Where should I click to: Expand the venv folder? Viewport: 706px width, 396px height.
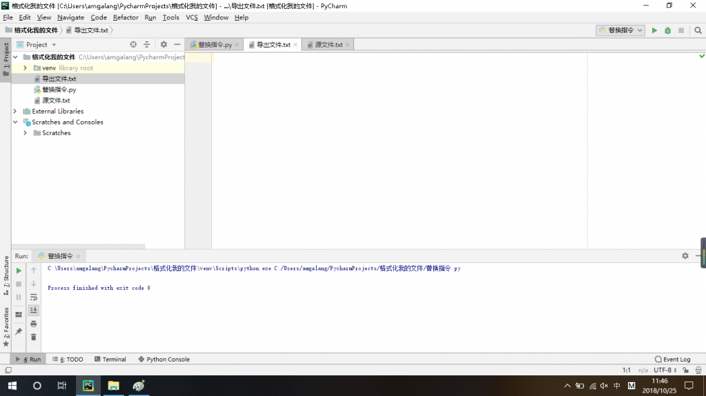pos(26,68)
